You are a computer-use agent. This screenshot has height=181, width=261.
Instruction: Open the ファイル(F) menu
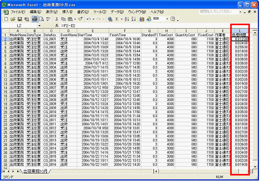(18, 12)
